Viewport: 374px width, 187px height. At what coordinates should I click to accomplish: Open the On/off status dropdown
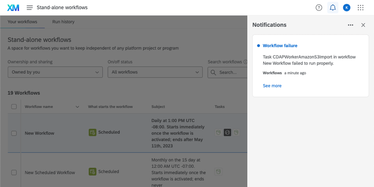155,72
